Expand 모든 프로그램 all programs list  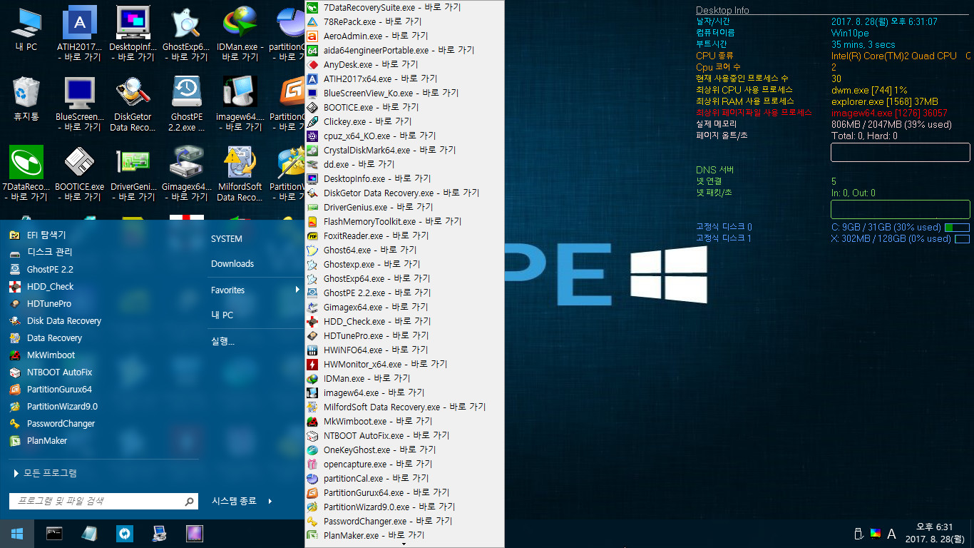tap(45, 473)
